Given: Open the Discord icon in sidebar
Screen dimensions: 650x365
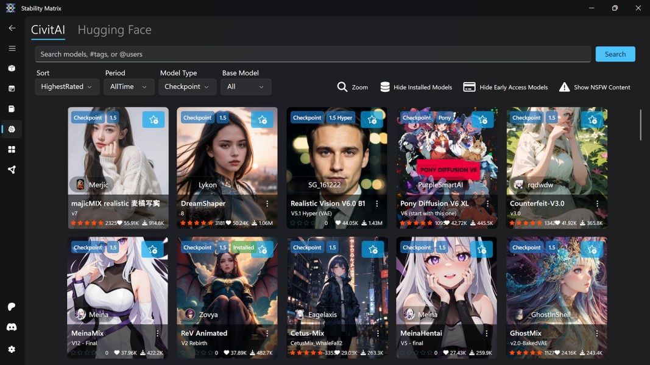Looking at the screenshot, I should (x=12, y=327).
